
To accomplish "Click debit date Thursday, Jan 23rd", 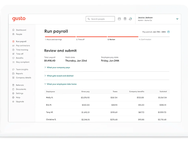I will [x=76, y=61].
